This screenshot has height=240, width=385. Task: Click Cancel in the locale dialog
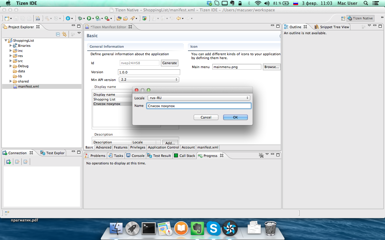(206, 117)
